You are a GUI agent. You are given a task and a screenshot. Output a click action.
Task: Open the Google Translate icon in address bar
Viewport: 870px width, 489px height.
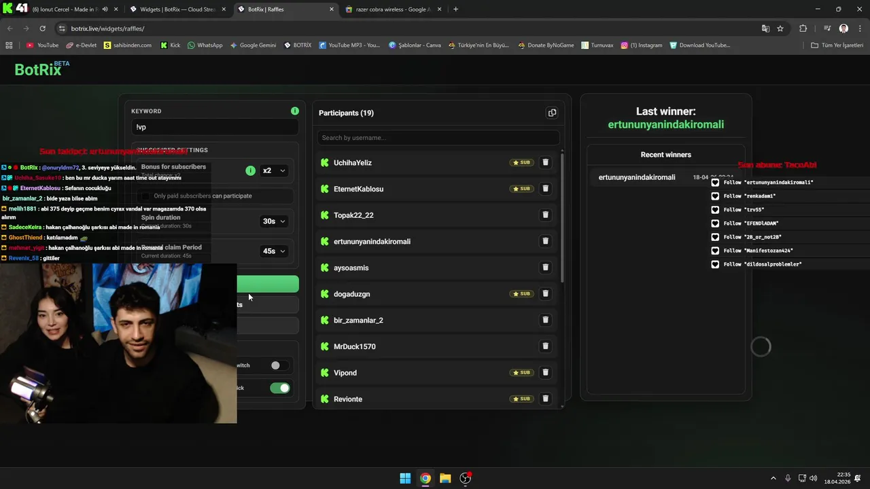click(x=765, y=29)
